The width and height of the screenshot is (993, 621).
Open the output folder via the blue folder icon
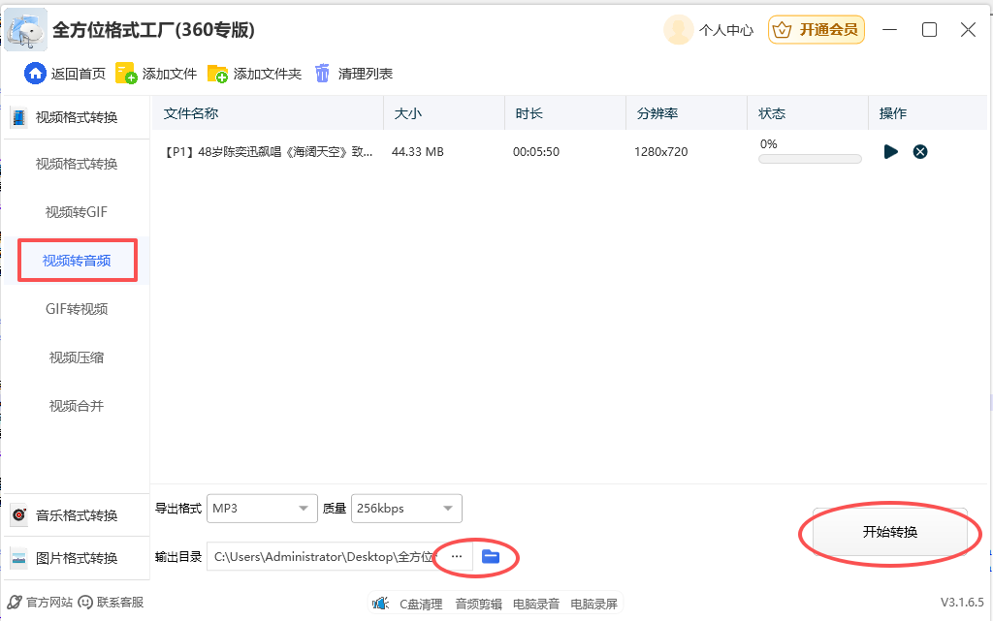[492, 556]
